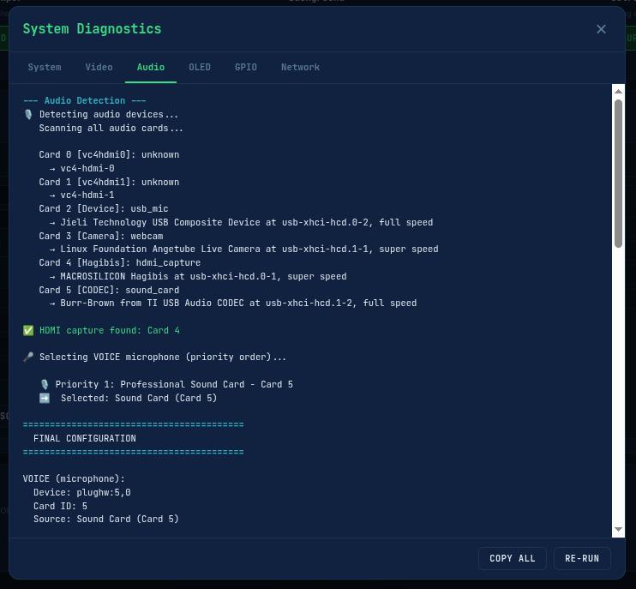Viewport: 636px width, 589px height.
Task: Click the mic icon before Selecting VOICE microphone
Action: click(28, 358)
